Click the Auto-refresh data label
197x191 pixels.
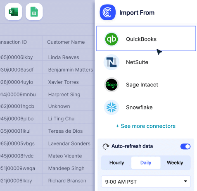click(132, 146)
